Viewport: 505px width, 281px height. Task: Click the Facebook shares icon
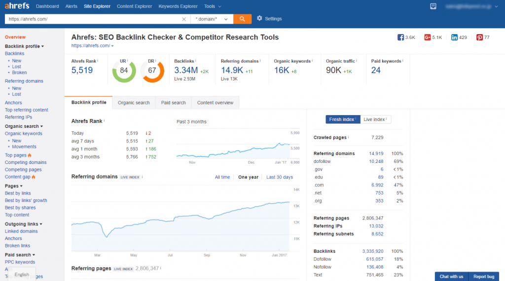pos(400,38)
